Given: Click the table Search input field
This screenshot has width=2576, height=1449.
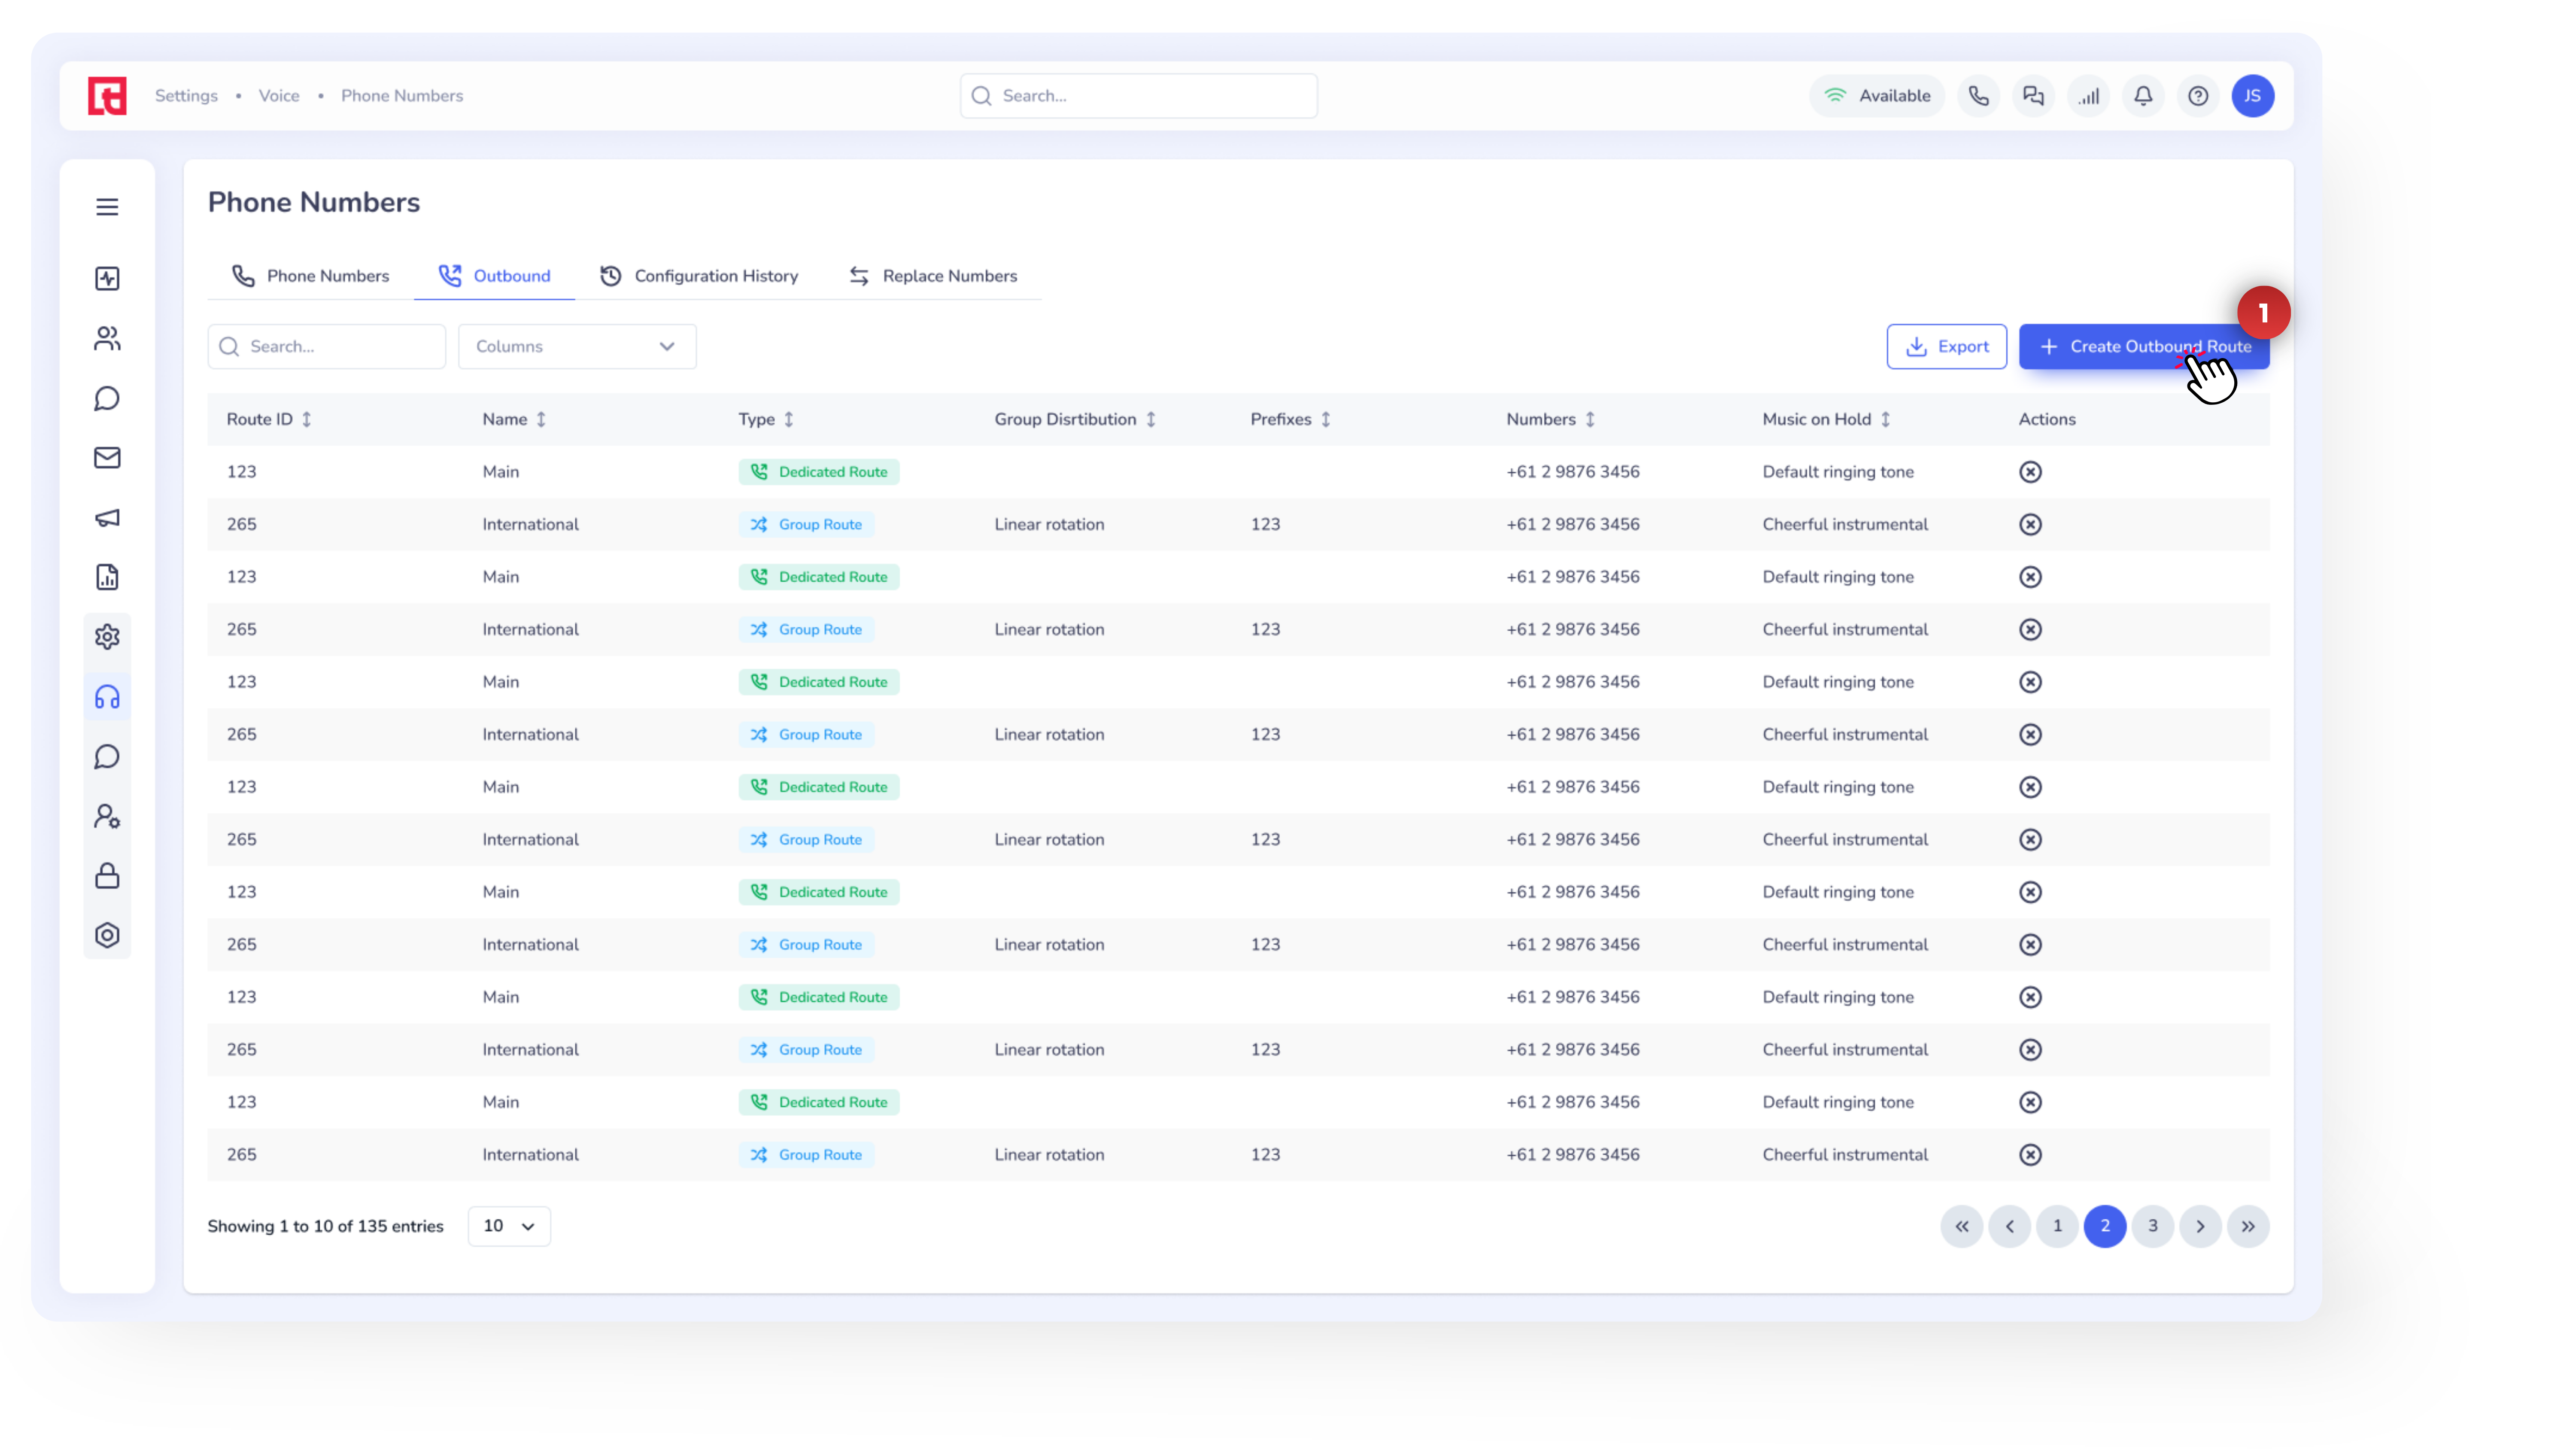Looking at the screenshot, I should (x=327, y=346).
